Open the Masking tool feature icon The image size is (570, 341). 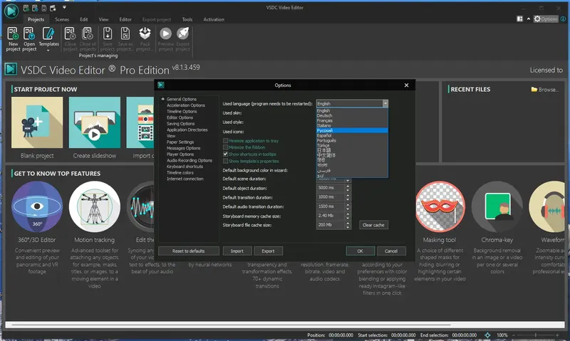coord(440,206)
